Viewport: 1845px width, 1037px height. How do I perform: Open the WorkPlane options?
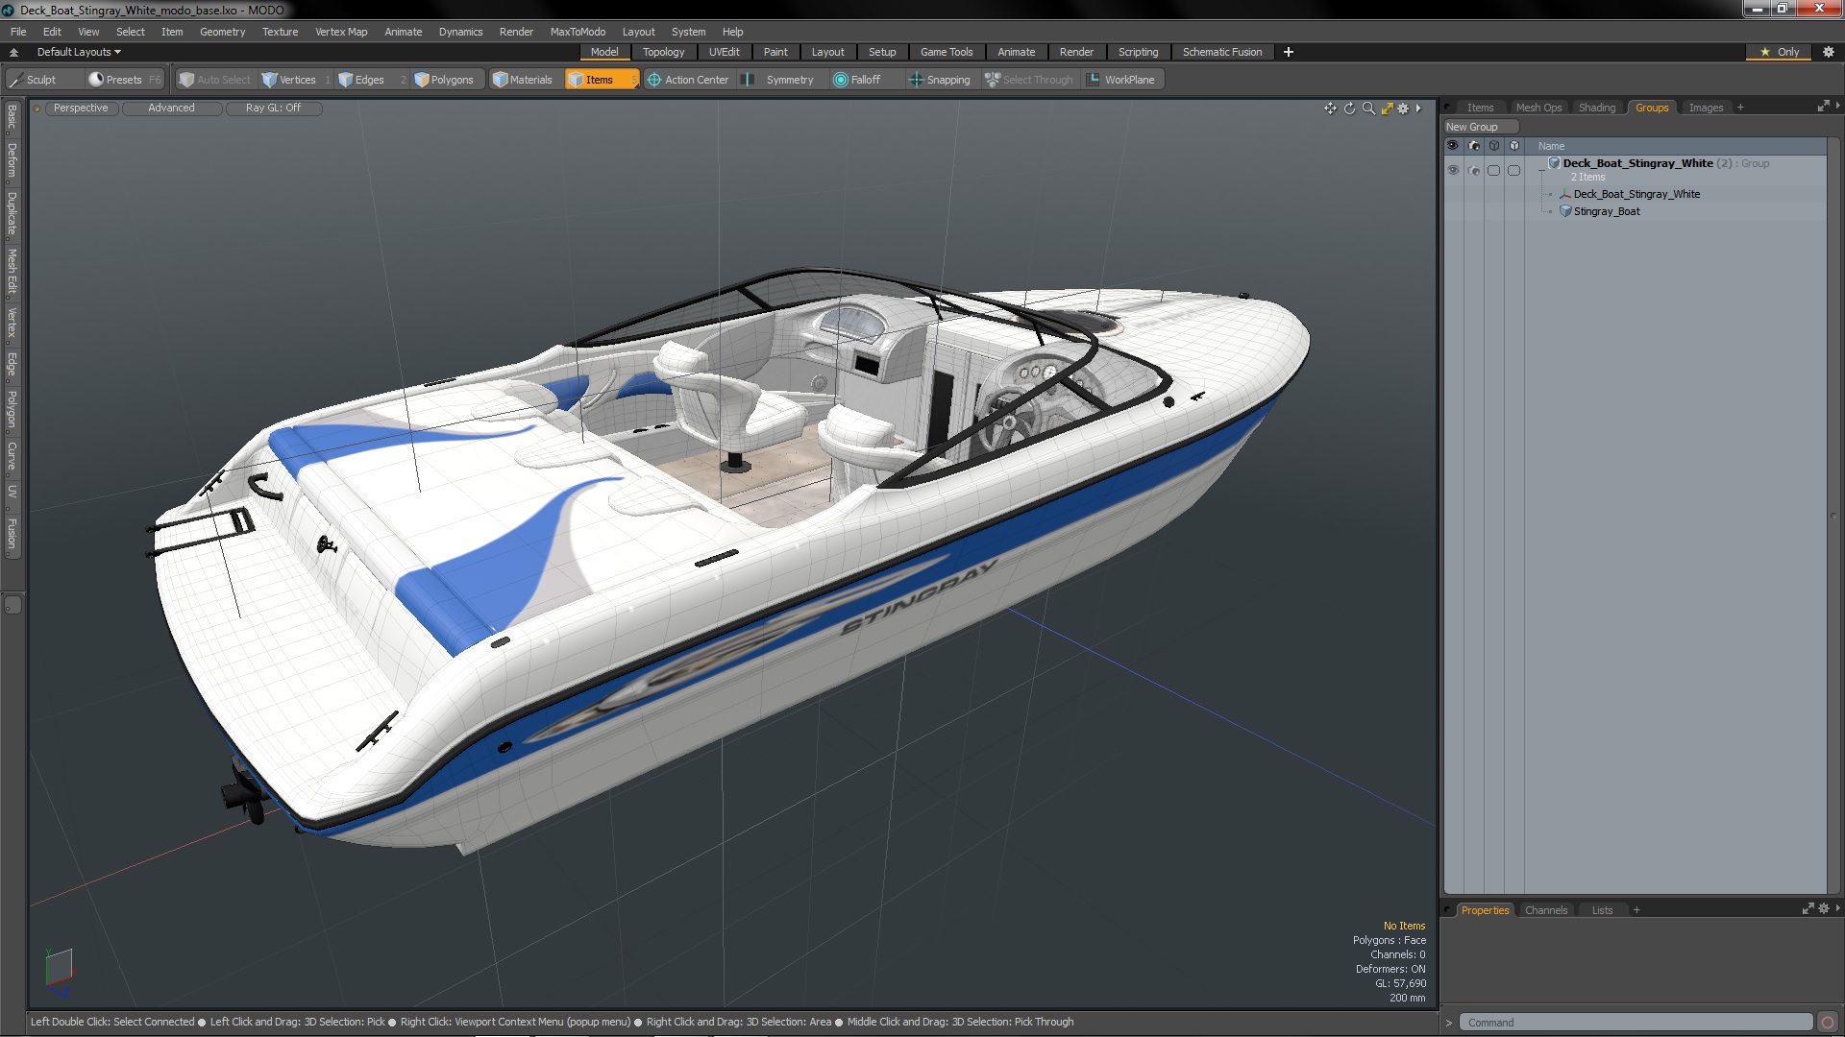(1122, 80)
